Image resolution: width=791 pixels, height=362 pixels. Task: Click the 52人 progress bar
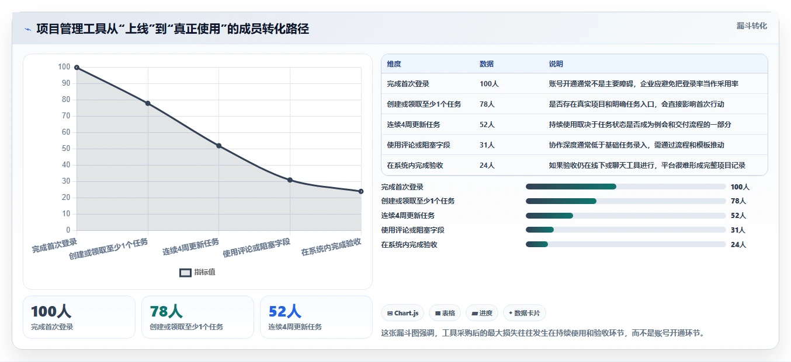(626, 216)
